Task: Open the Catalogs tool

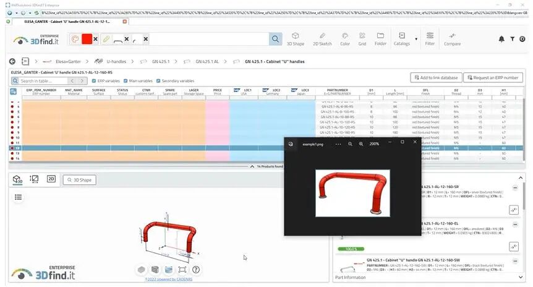Action: [401, 39]
